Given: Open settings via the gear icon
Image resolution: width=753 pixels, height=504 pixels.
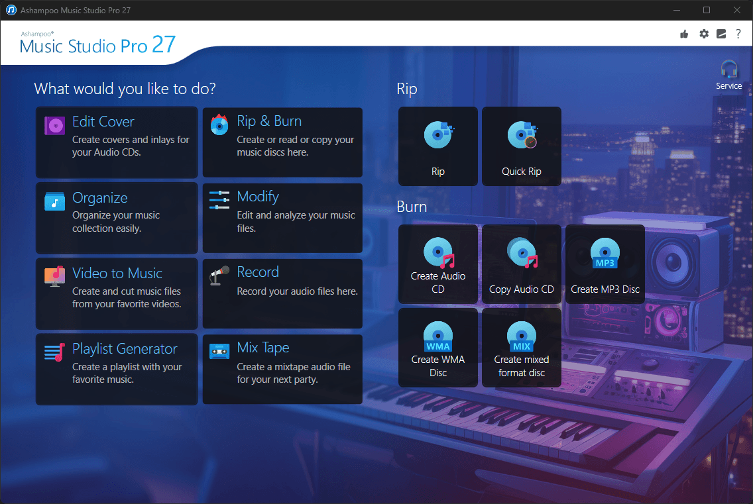Looking at the screenshot, I should click(704, 34).
